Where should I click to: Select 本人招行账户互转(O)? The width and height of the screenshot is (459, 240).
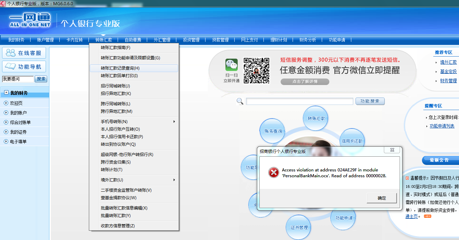134,129
